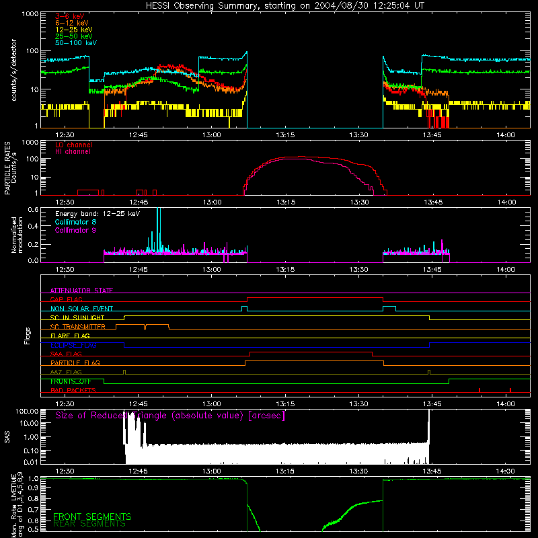The height and width of the screenshot is (538, 538).
Task: Click 14:00 tick under flags plot
Action: (x=506, y=404)
